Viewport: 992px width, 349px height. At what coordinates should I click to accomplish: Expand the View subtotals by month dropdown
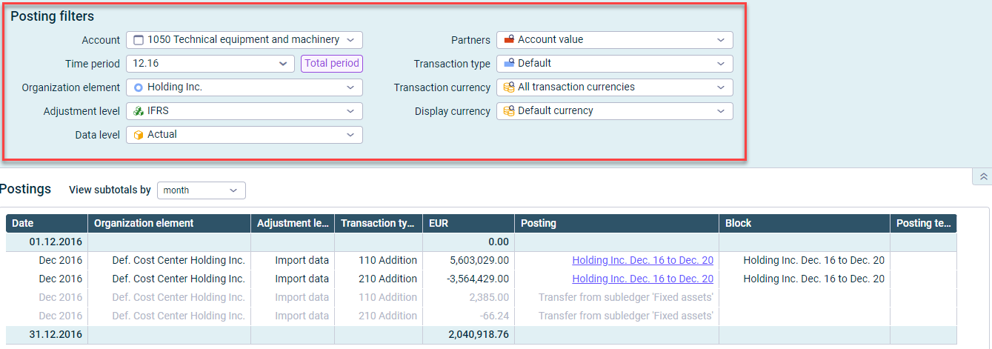click(x=202, y=190)
